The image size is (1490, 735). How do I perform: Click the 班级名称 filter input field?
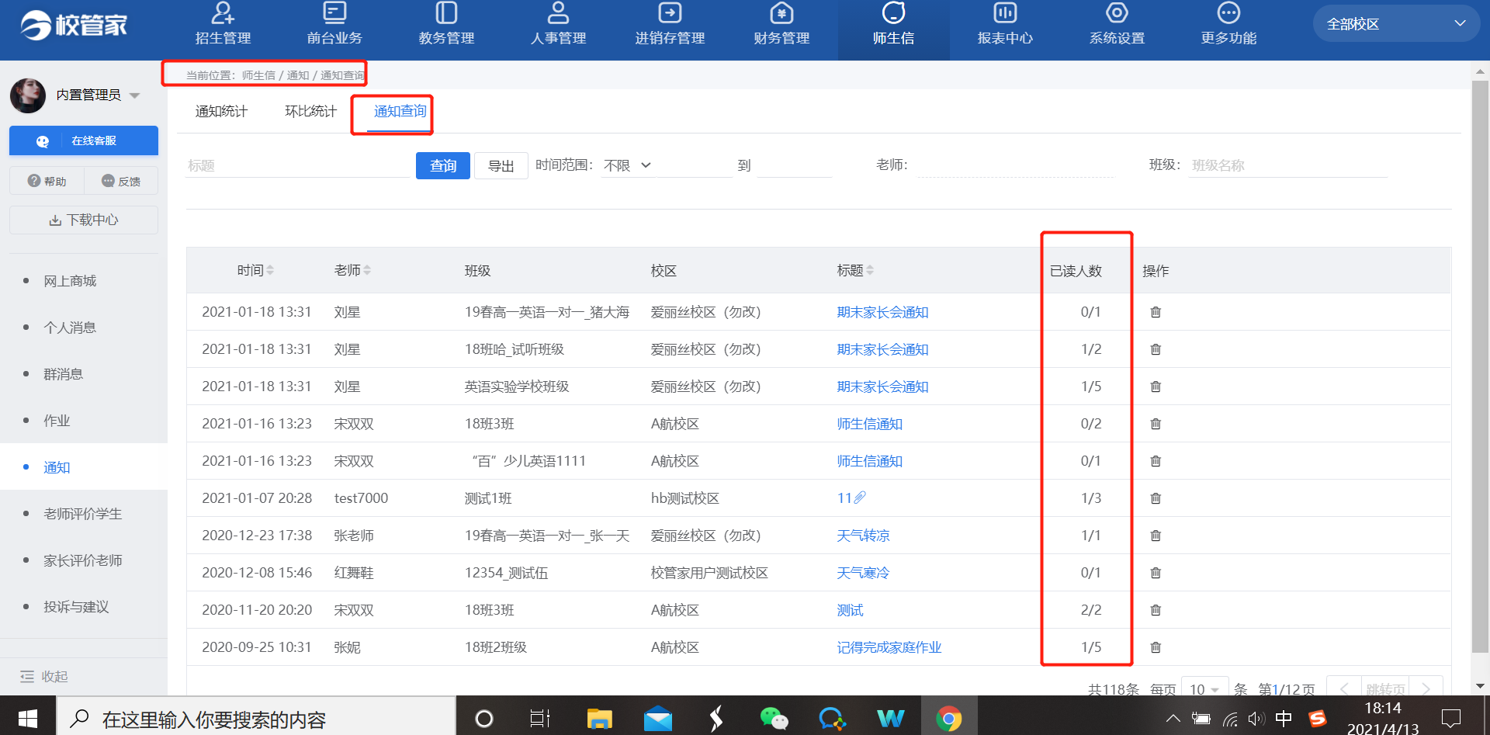click(1288, 165)
